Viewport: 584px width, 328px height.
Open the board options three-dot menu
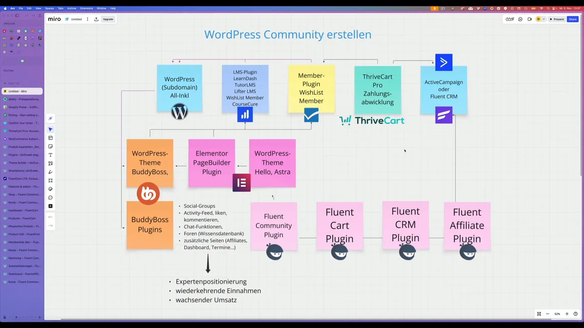[x=87, y=19]
